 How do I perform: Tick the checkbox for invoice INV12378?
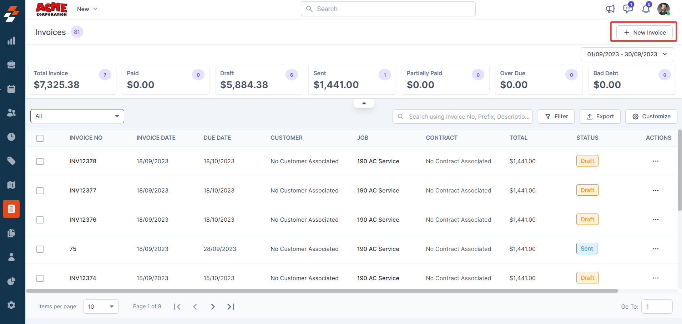[x=40, y=161]
